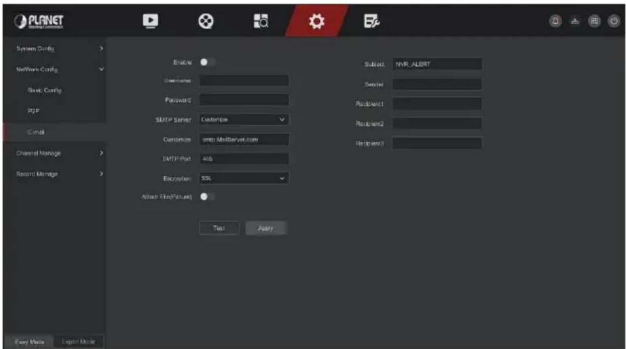Screen dimensions: 626x349
Task: Toggle the Attach File(Picture) switch
Action: tap(208, 197)
